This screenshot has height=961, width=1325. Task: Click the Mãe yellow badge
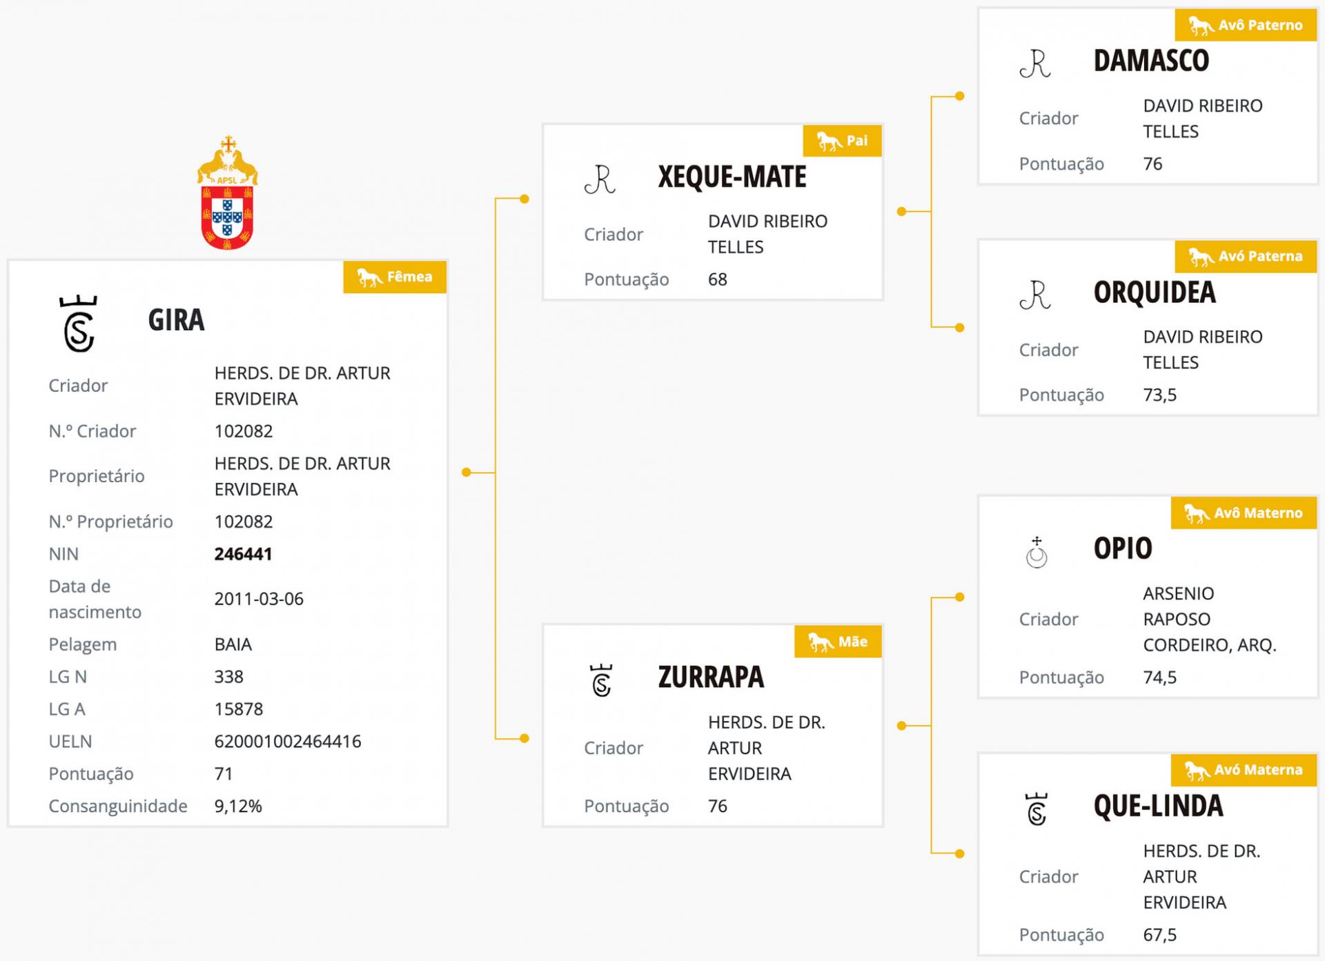click(838, 642)
